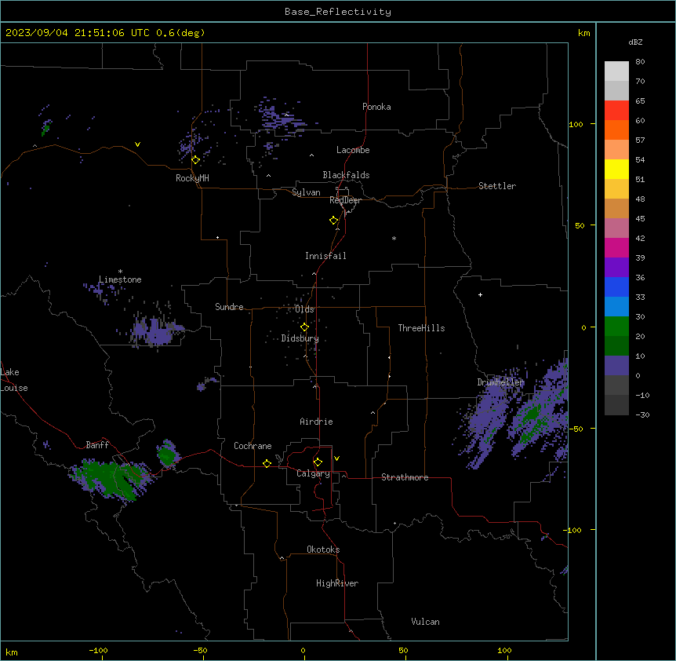The width and height of the screenshot is (676, 661).
Task: Select the yellow 54 dBZ legend swatch
Action: tap(616, 169)
